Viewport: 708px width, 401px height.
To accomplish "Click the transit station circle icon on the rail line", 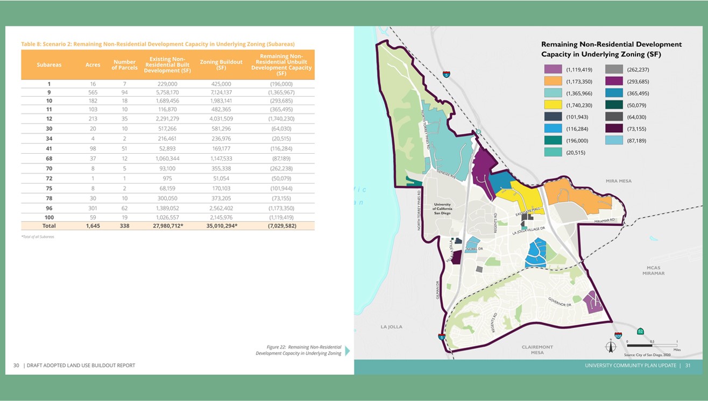I will click(x=478, y=132).
